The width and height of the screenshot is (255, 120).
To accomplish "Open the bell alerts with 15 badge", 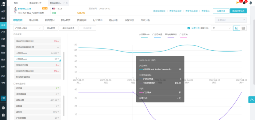I will 244,3.
